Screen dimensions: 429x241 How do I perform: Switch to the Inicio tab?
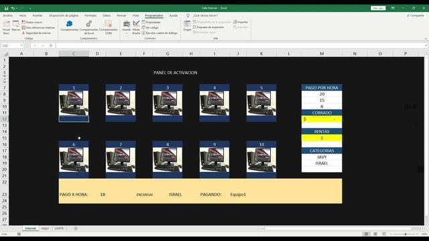point(23,15)
